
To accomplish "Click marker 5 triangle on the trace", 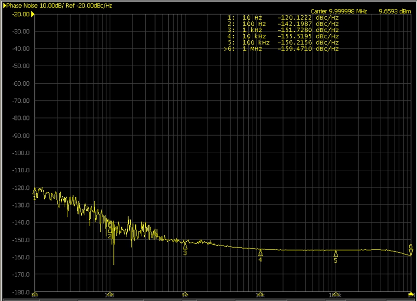I will click(x=336, y=254).
